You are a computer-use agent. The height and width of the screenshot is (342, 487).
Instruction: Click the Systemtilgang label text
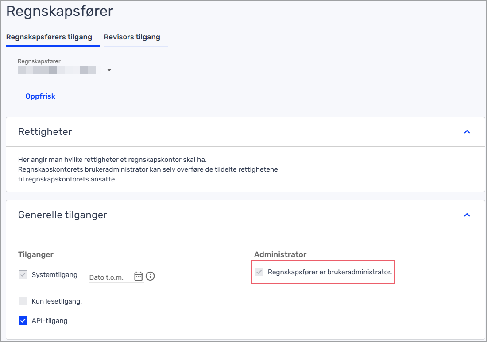(54, 275)
